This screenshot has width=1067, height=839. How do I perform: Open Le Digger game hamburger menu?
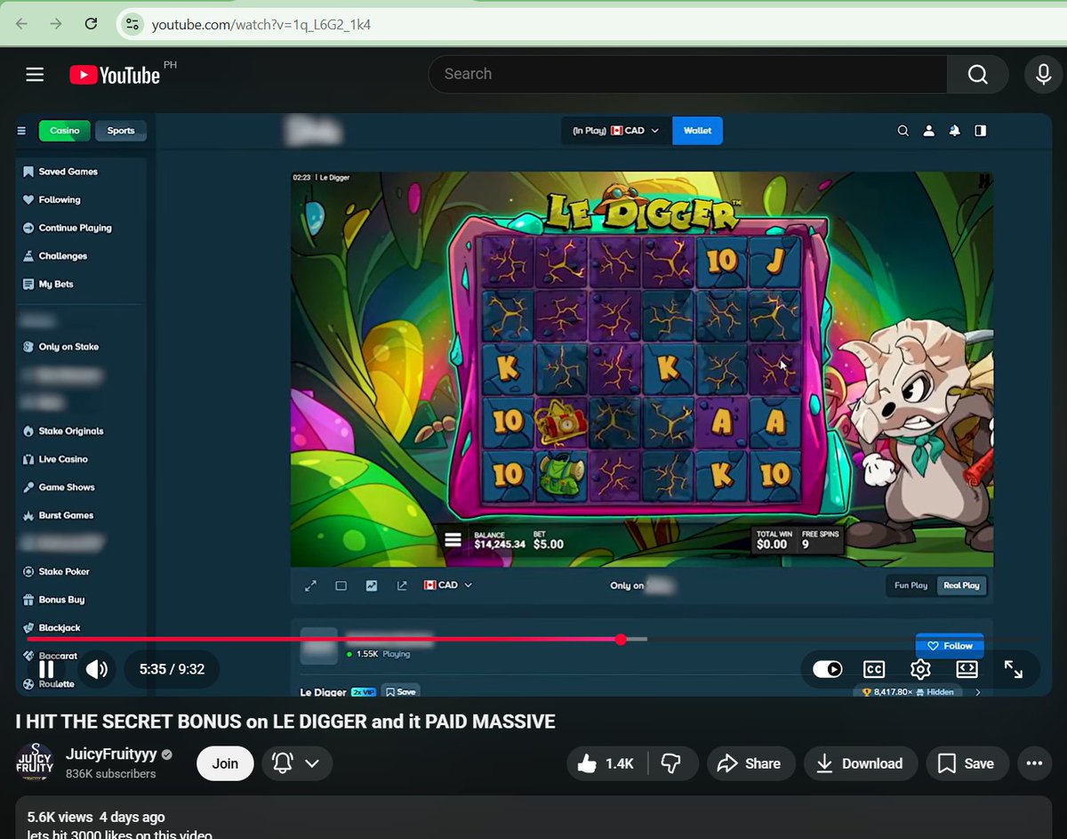[x=453, y=539]
